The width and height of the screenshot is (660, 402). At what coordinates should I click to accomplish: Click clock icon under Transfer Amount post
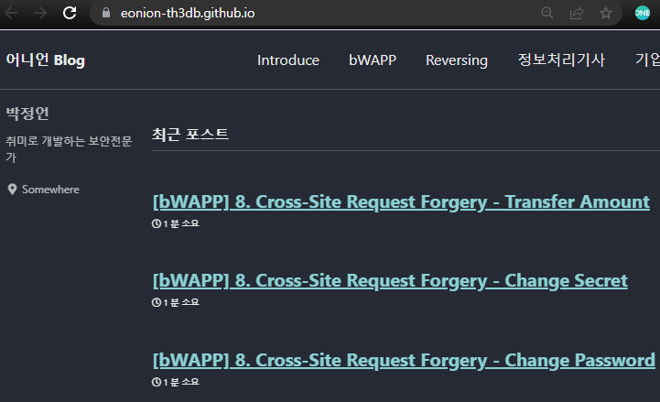tap(157, 223)
